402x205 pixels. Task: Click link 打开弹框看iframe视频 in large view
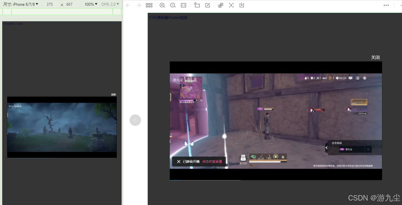(x=168, y=17)
